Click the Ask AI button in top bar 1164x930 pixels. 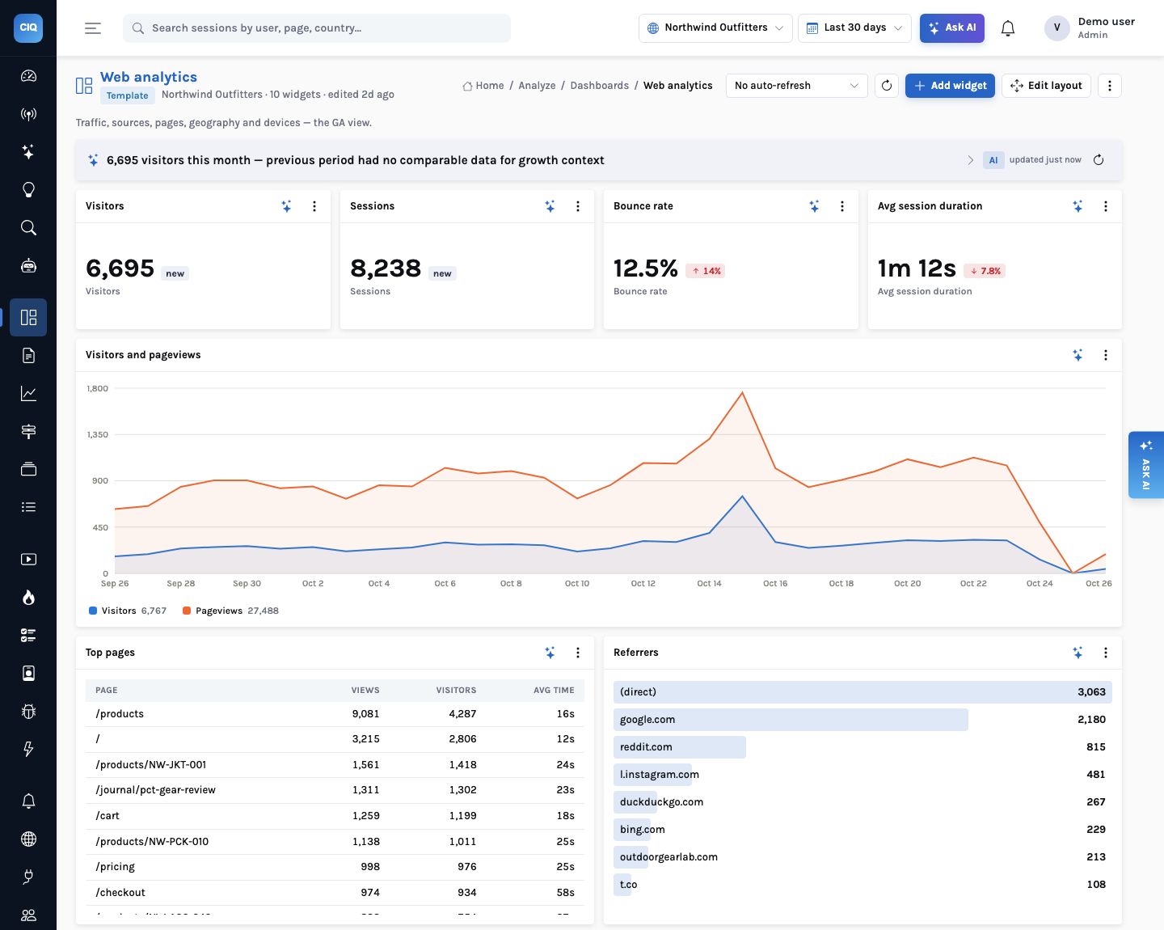pyautogui.click(x=952, y=27)
